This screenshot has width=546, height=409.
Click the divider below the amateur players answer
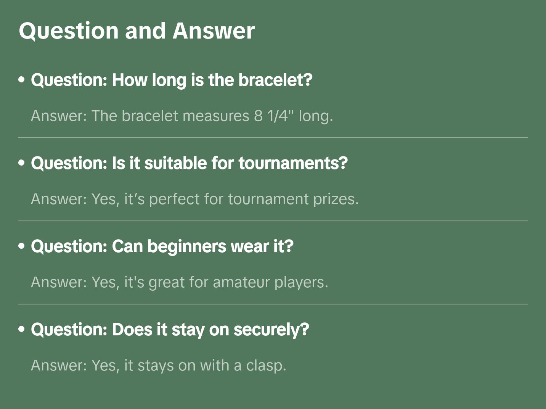[273, 304]
